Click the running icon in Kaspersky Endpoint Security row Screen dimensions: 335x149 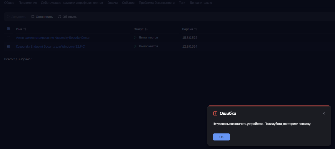pyautogui.click(x=135, y=46)
